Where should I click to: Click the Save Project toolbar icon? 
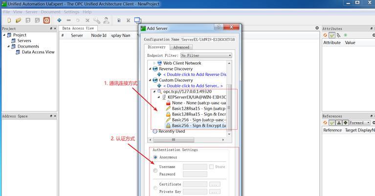[28, 21]
